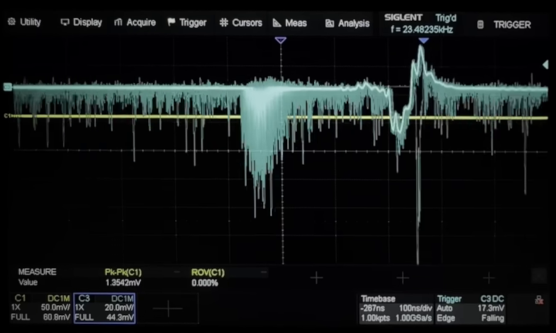Click the TRIGGER button at top right

[512, 25]
